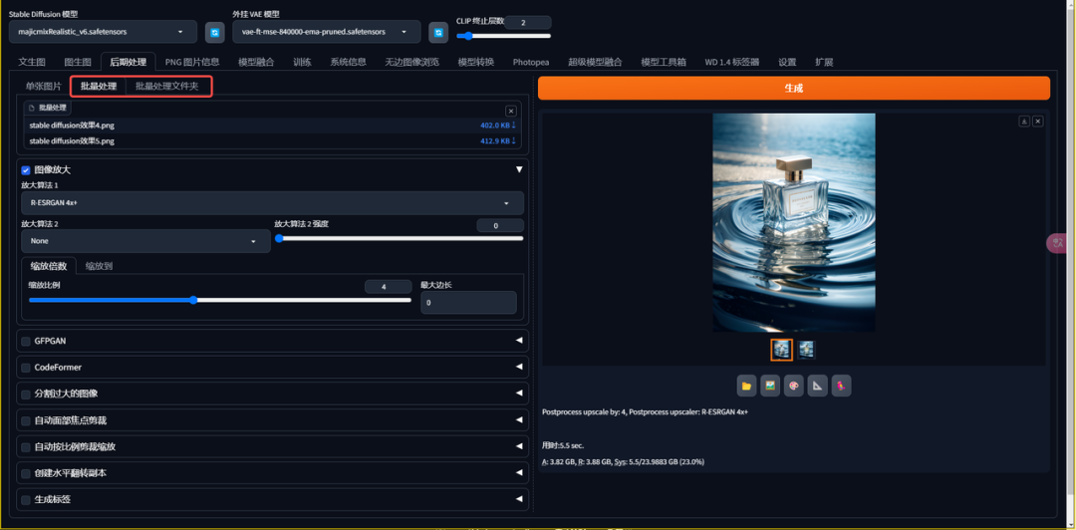
Task: Send image to img2img via picture icon
Action: (x=770, y=386)
